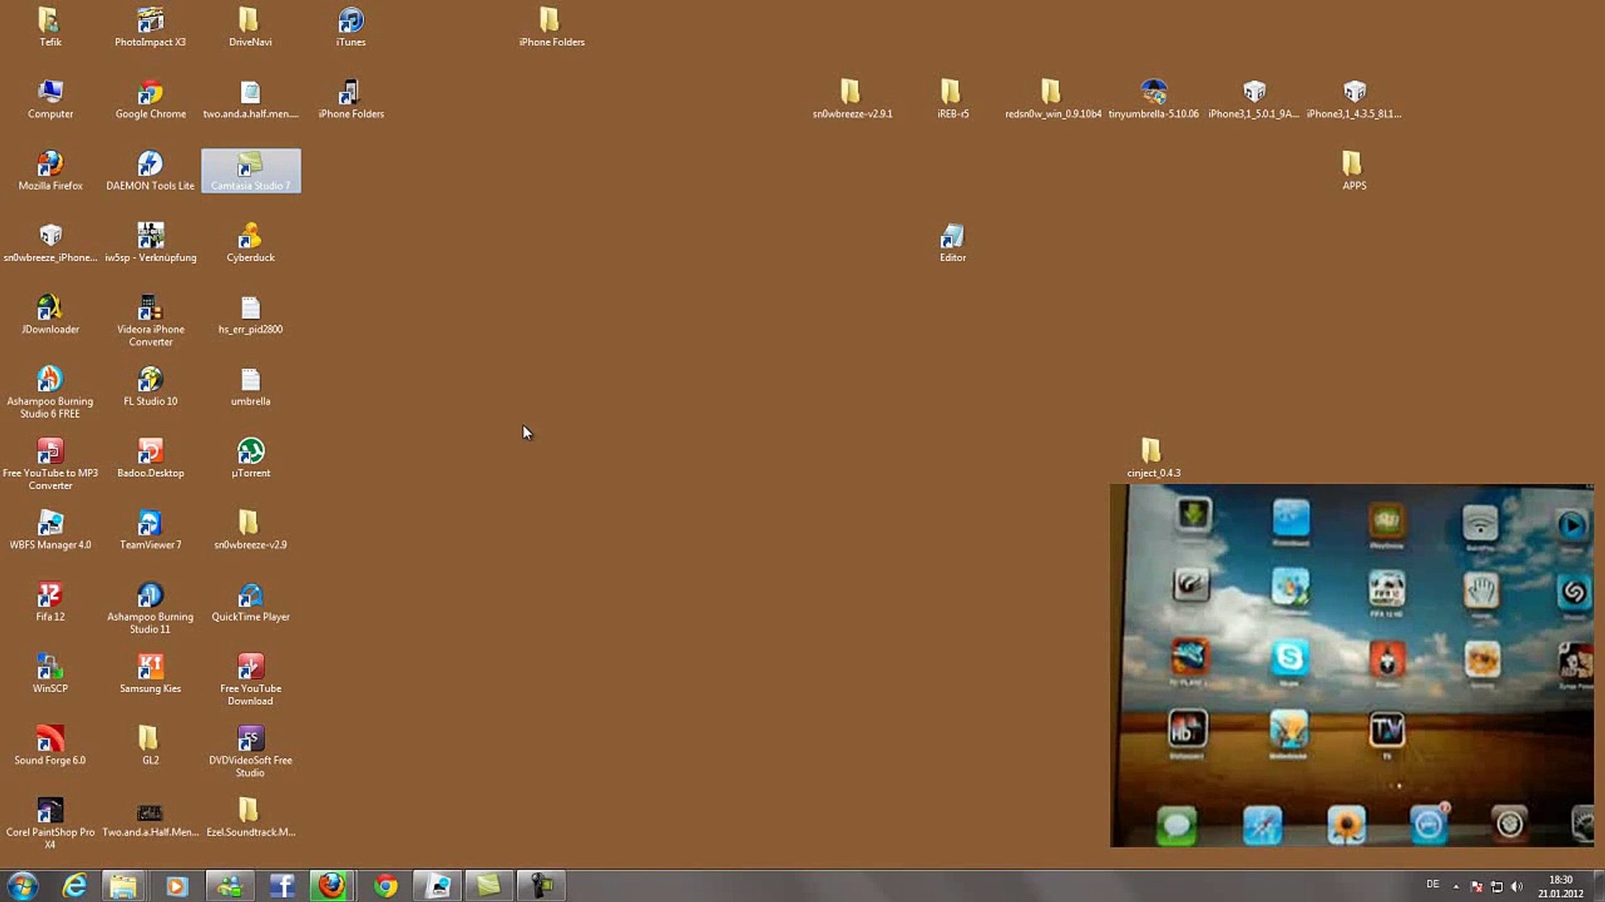Select the Free YouTube Download icon

(250, 680)
